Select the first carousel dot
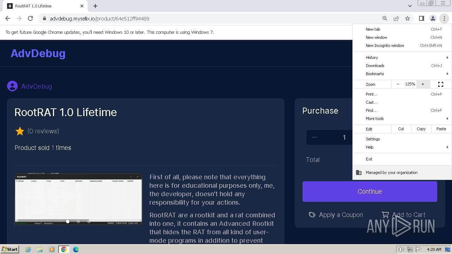 (68, 222)
